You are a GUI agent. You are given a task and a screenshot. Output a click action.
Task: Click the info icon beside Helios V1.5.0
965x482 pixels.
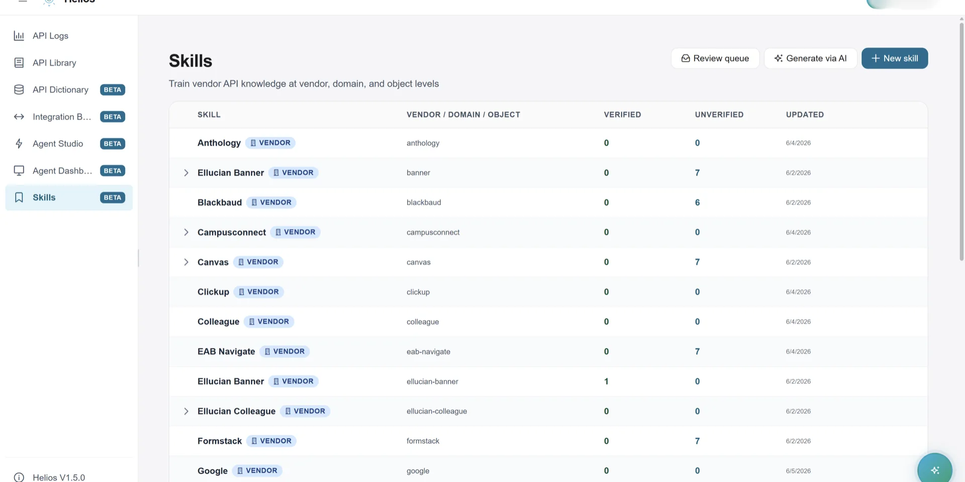[x=19, y=477]
